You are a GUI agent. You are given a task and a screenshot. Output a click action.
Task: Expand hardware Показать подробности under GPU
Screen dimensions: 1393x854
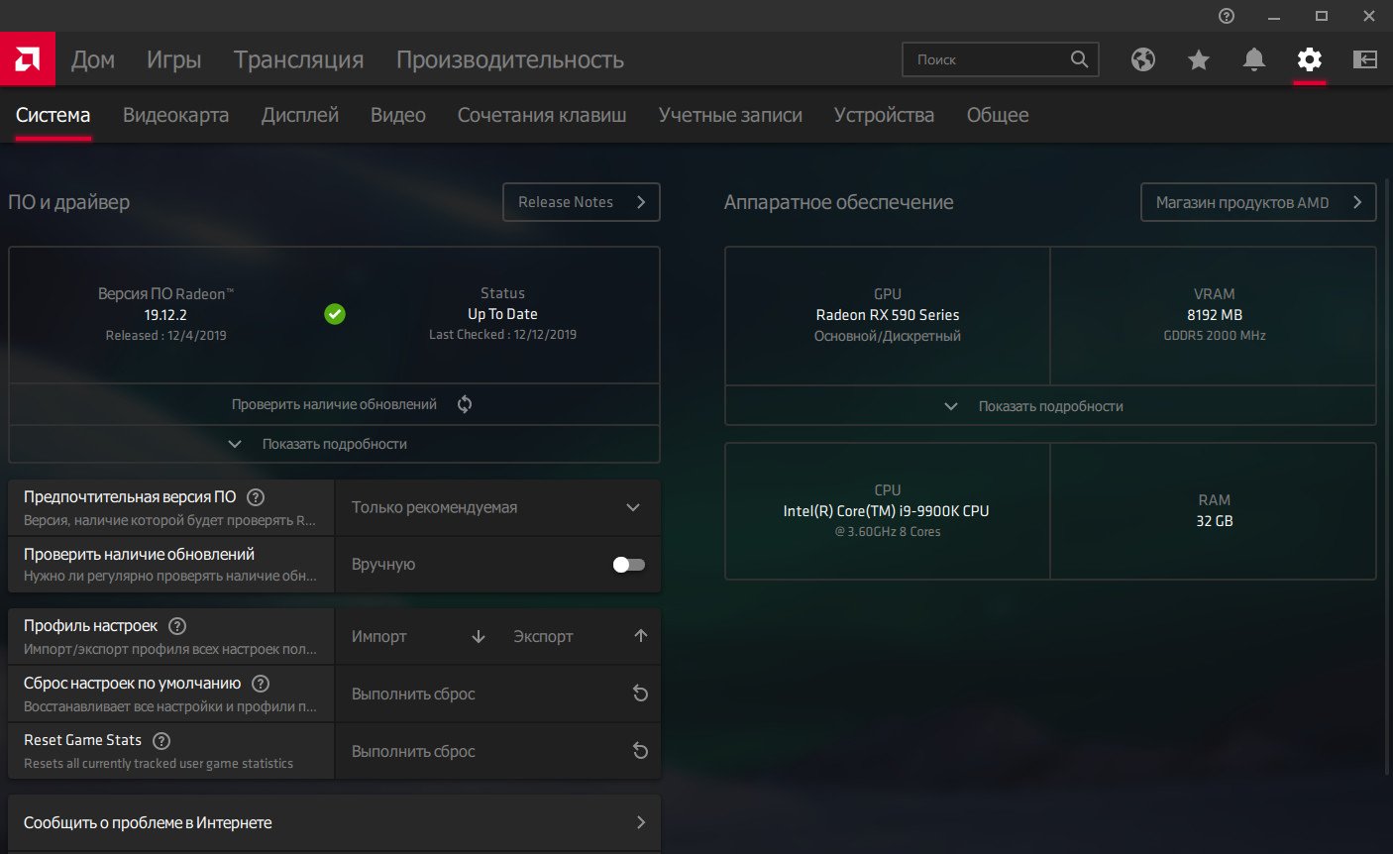click(x=1049, y=406)
